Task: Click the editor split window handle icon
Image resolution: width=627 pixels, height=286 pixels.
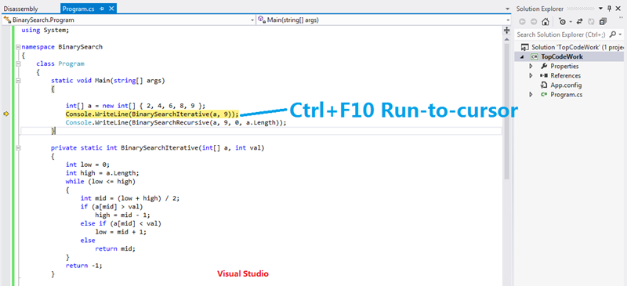Action: point(506,30)
